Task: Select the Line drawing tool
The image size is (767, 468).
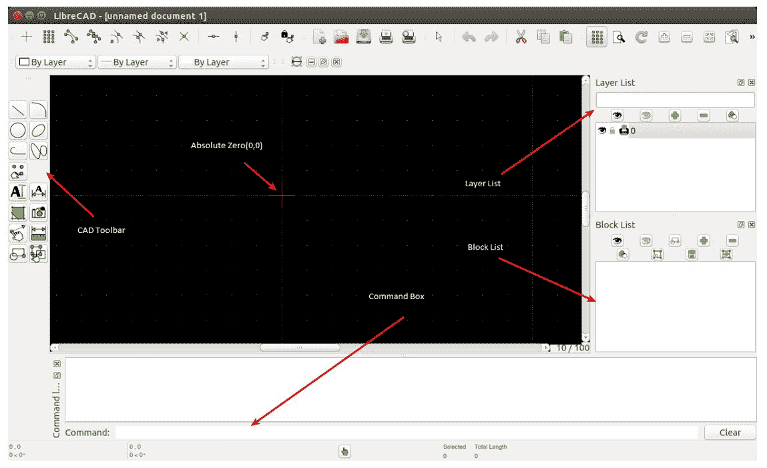Action: [x=18, y=109]
